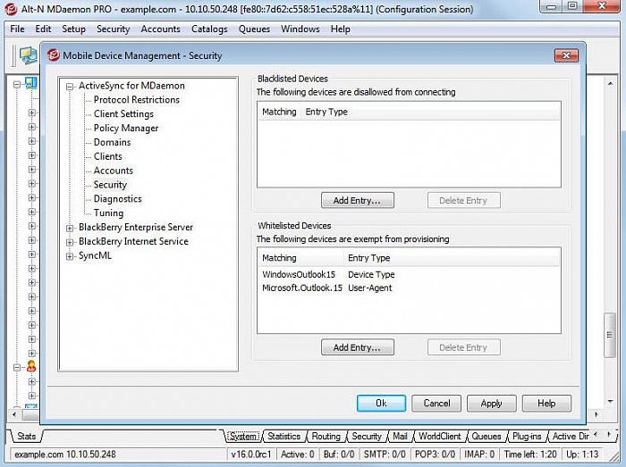Collapse the top root node in main window tree
Viewport: 626px width, 467px height.
click(x=17, y=85)
